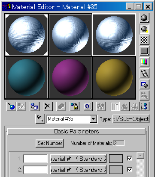Click the sub-material list scroll up arrow
Image resolution: width=155 pixels, height=177 pixels.
tap(140, 156)
